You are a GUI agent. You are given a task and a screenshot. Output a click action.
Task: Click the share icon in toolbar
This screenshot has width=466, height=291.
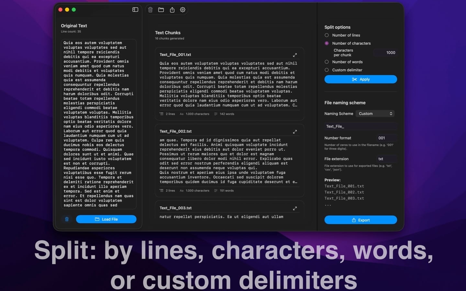click(172, 10)
